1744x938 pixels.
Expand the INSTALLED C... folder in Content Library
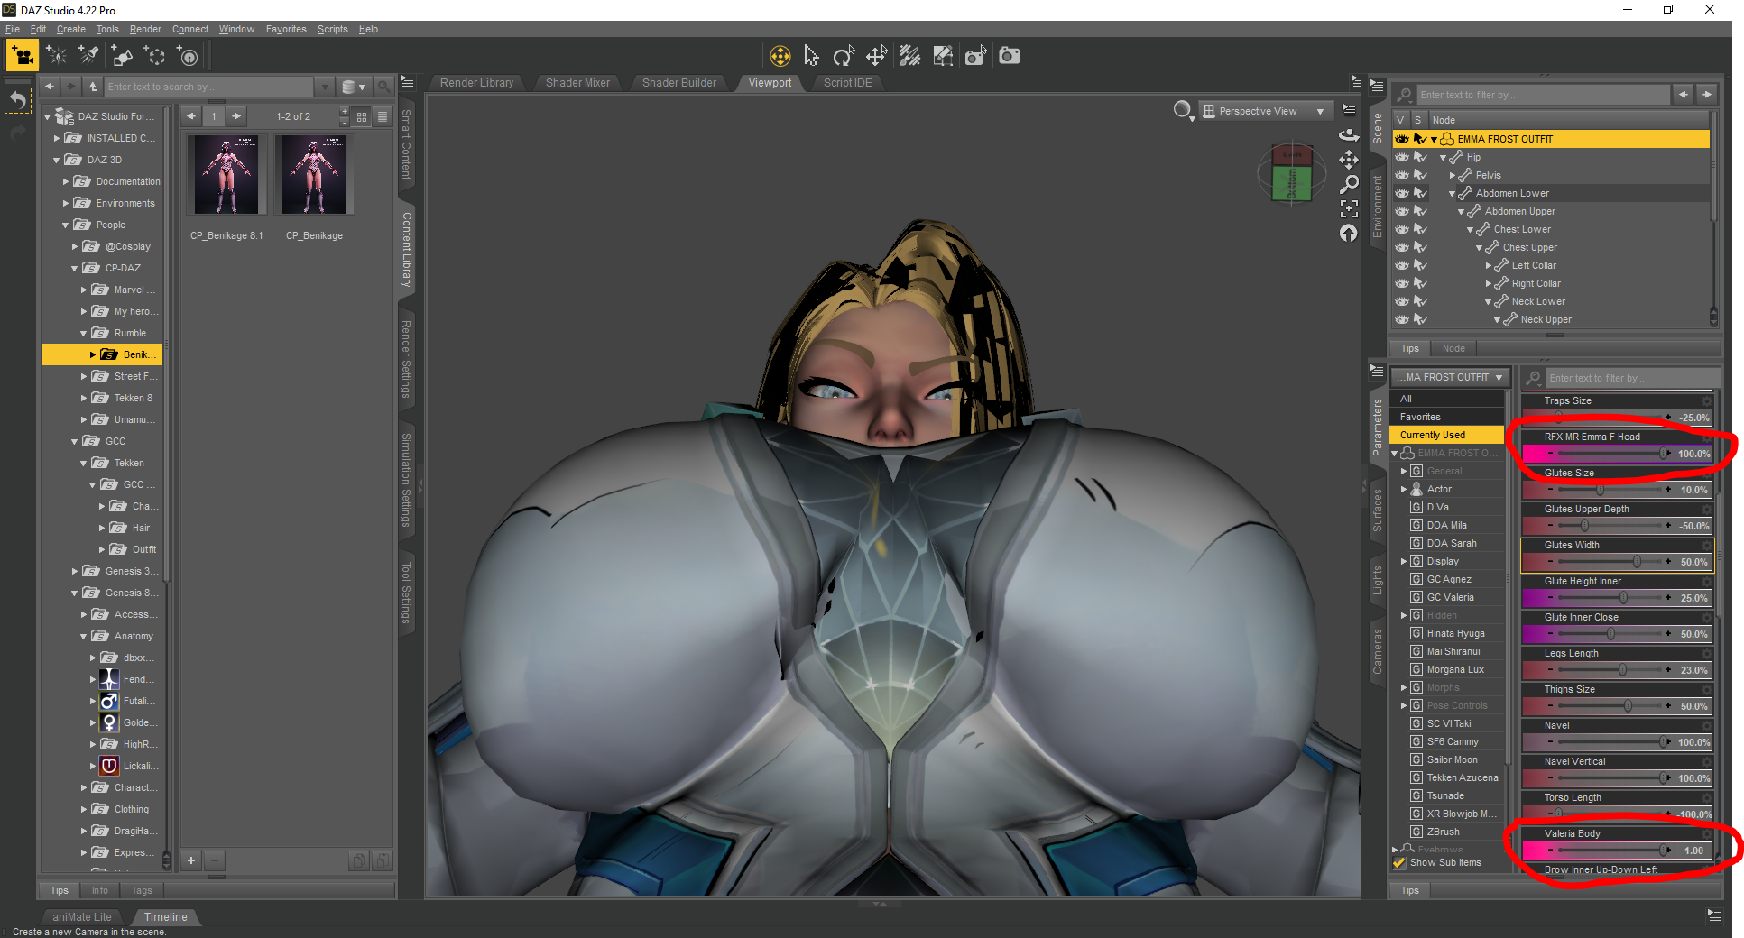[x=57, y=138]
